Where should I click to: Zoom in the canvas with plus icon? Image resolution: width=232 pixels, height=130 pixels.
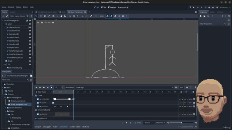click(x=53, y=22)
